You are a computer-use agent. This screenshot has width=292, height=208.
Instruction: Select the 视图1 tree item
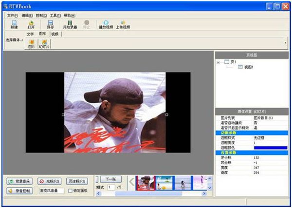(249, 67)
